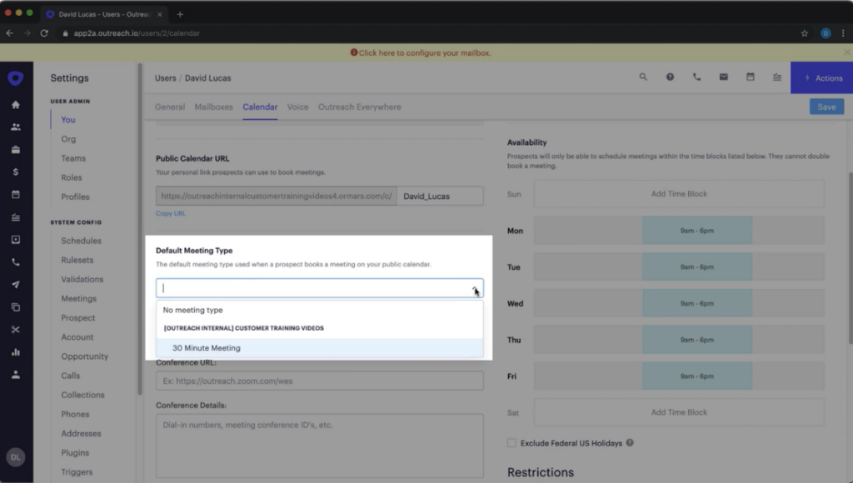Switch to the Mailboxes tab
The width and height of the screenshot is (853, 483).
214,107
